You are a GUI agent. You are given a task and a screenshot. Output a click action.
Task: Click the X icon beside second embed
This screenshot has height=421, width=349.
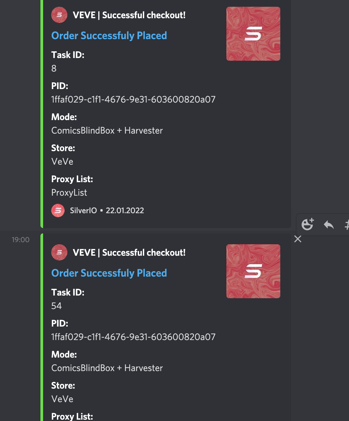[298, 239]
